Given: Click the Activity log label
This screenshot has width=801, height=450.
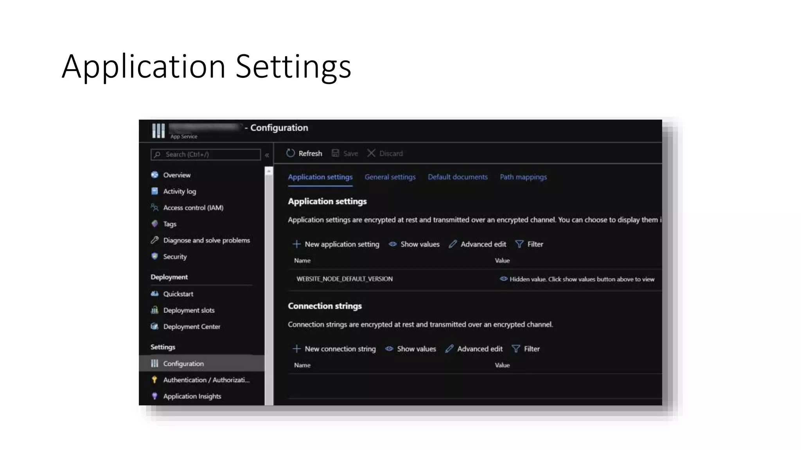Looking at the screenshot, I should pyautogui.click(x=180, y=191).
